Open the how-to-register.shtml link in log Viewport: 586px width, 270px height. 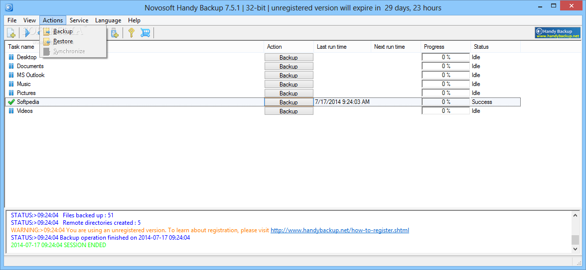pos(340,230)
